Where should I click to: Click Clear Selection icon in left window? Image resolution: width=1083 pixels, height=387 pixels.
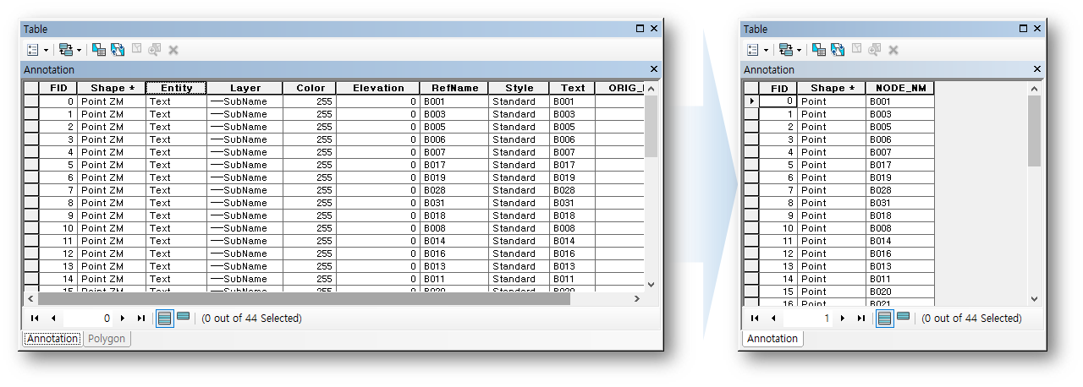136,50
